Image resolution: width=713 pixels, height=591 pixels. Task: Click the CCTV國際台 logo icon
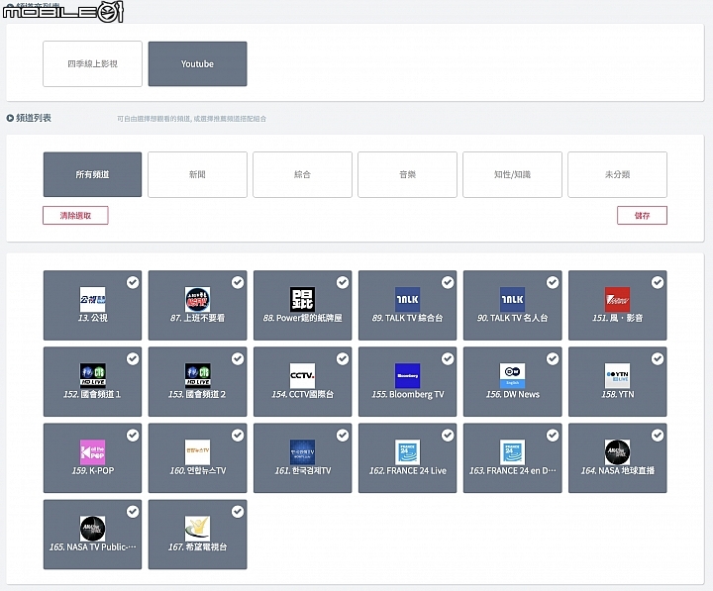pos(302,375)
